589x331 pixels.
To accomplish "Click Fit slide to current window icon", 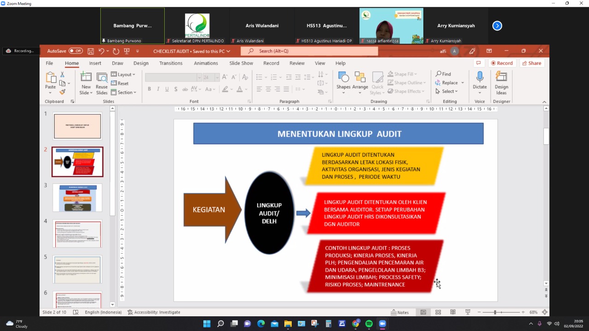I will coord(545,312).
